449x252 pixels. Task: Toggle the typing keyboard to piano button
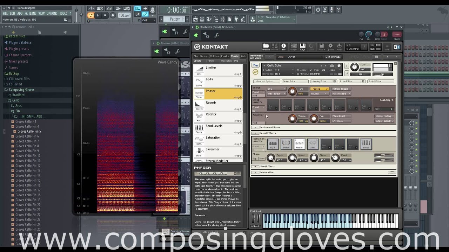[138, 8]
